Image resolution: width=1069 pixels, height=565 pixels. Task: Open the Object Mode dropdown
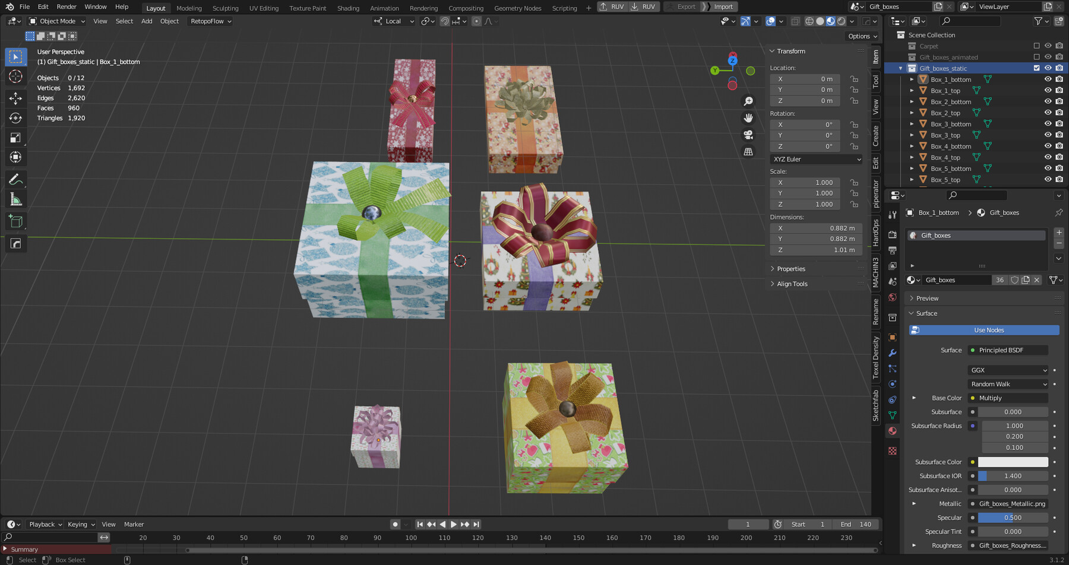click(56, 21)
